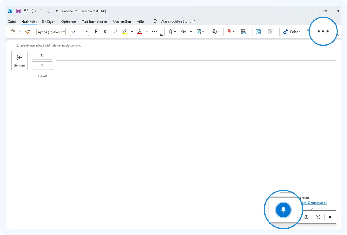Attach a file with the paperclip icon
The width and height of the screenshot is (347, 235).
[170, 32]
